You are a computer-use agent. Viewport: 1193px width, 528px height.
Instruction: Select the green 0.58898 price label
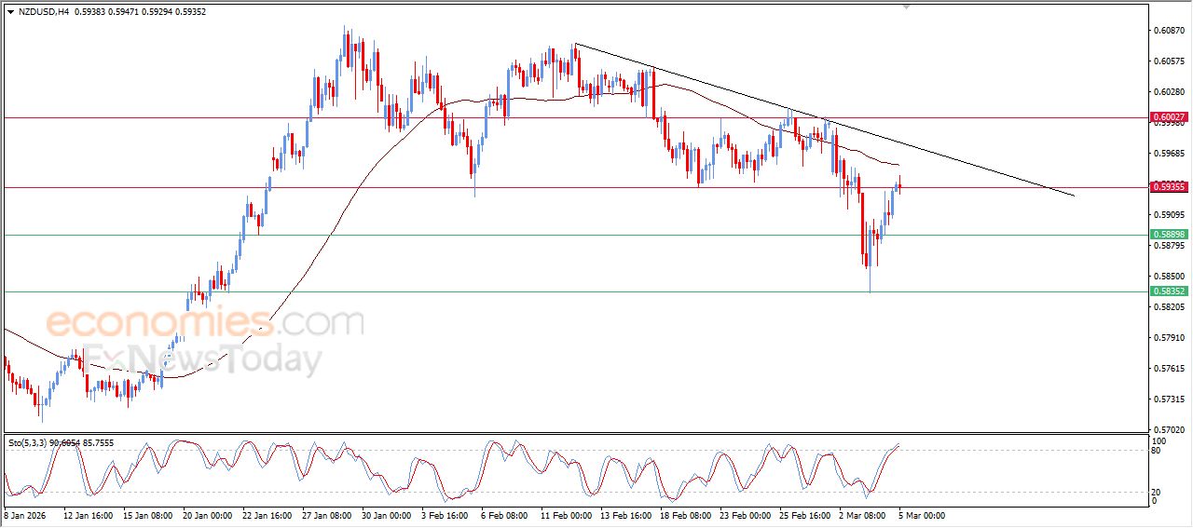click(x=1169, y=235)
